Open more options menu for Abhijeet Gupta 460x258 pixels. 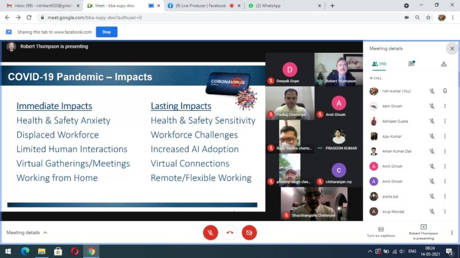click(445, 121)
